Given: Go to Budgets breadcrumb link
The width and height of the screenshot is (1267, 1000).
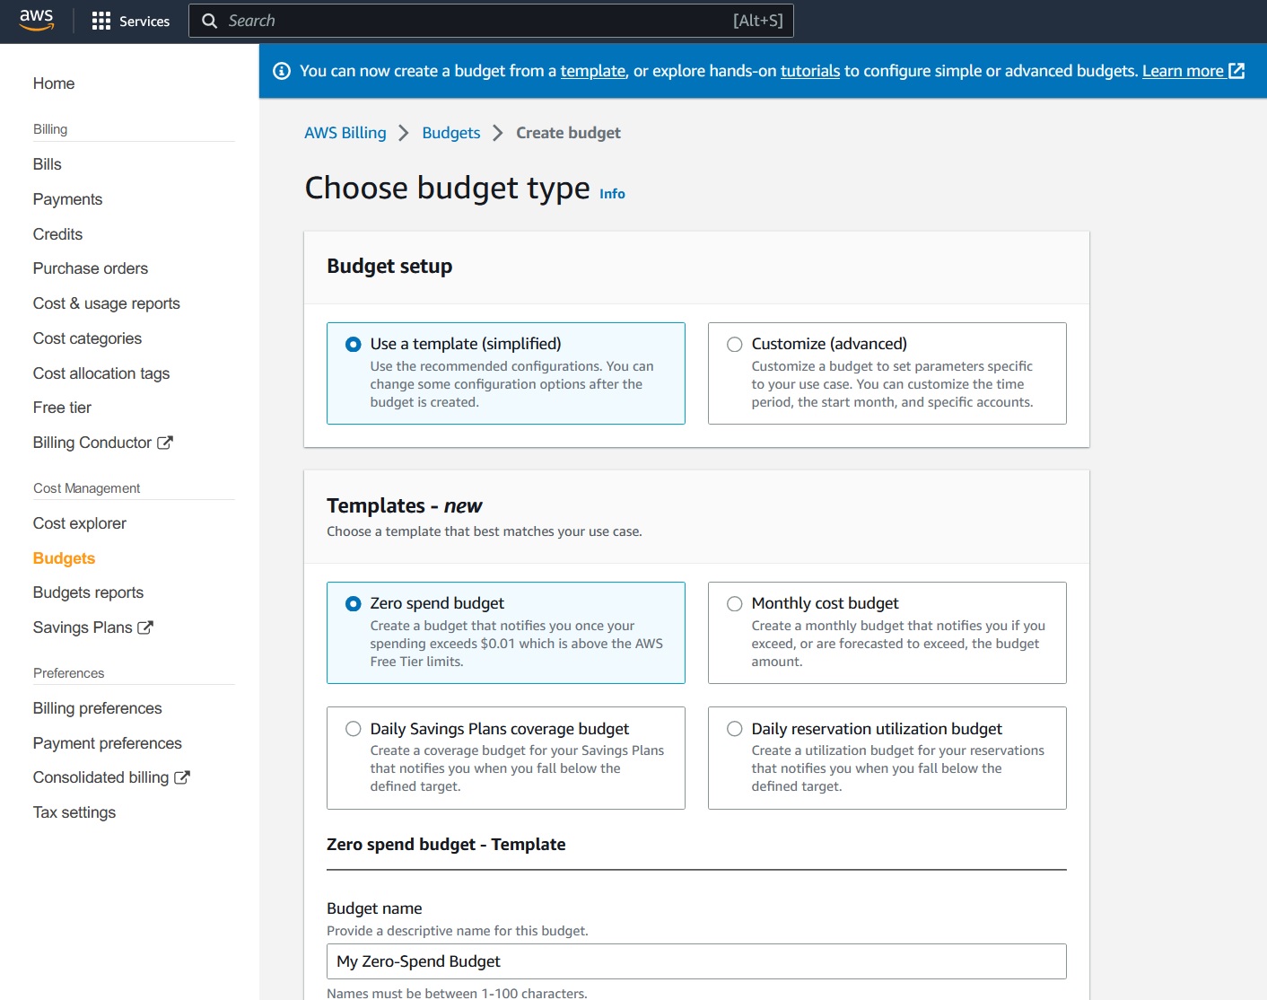Looking at the screenshot, I should (x=451, y=133).
